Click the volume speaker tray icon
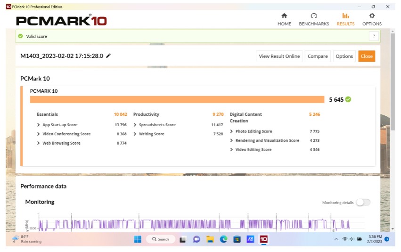Screen dimensions: 401x252 coord(352,239)
